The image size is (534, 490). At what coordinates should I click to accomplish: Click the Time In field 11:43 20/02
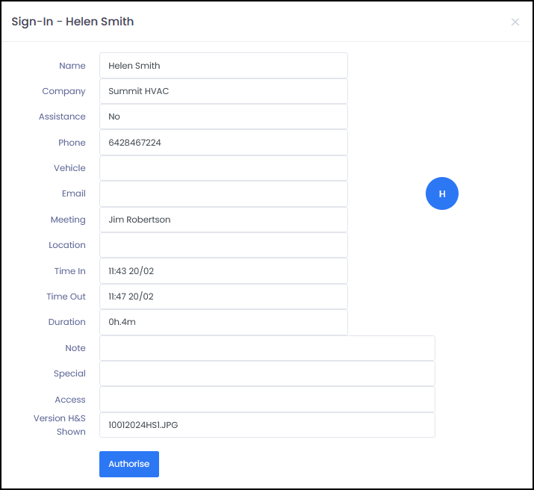(223, 271)
